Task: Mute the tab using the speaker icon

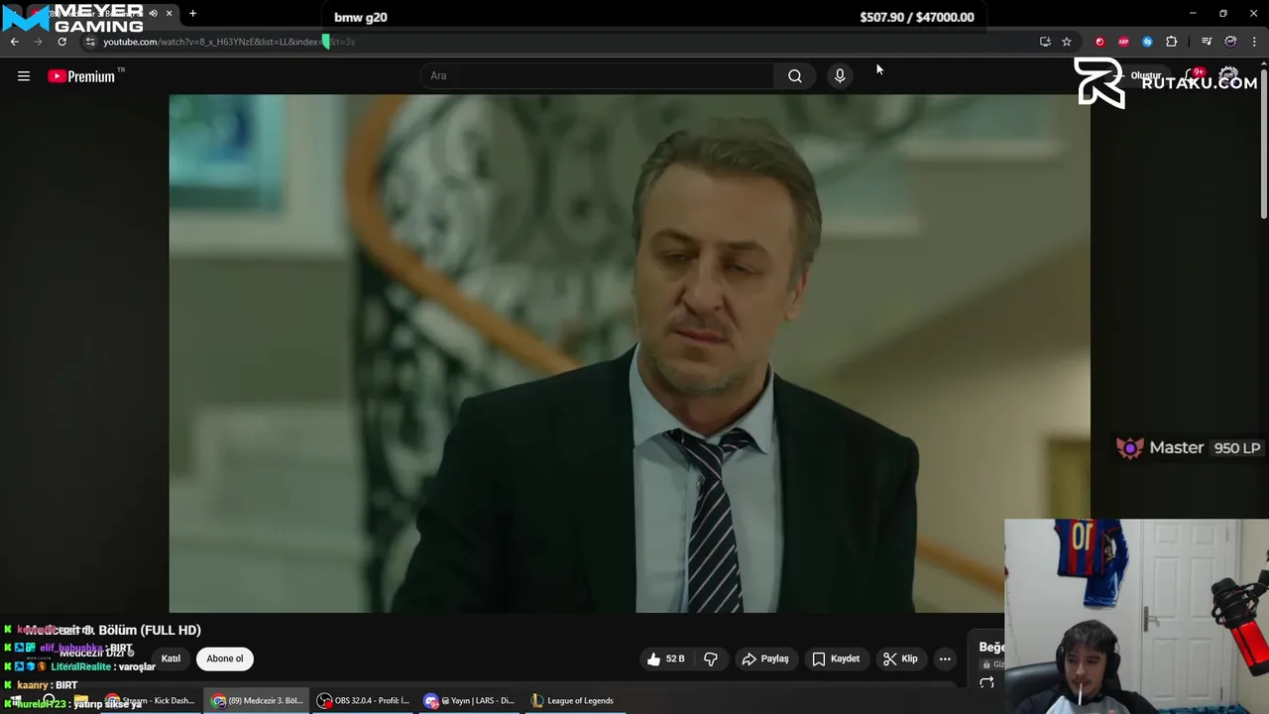Action: click(x=153, y=14)
